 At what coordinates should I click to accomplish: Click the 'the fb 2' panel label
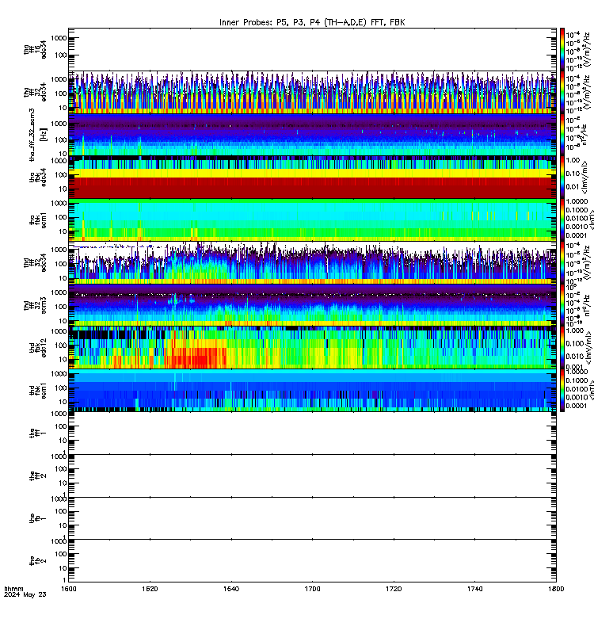coord(37,561)
